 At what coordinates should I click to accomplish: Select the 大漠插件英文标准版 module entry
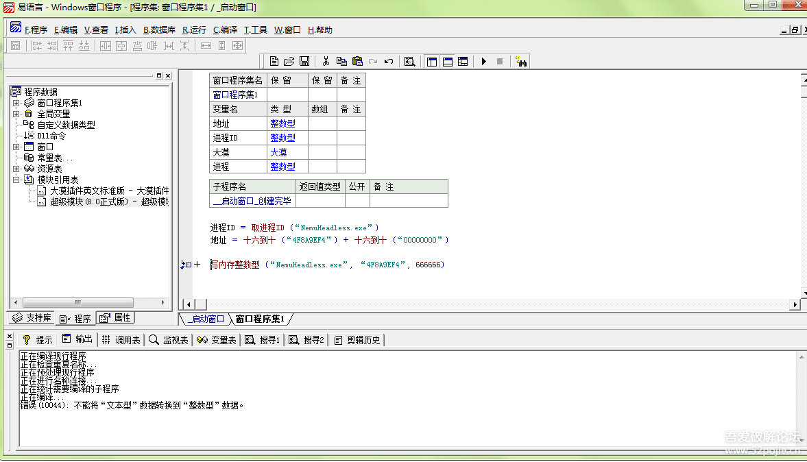109,191
